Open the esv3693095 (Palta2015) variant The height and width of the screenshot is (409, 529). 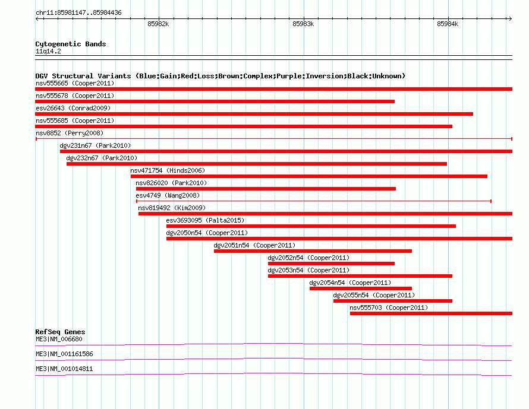311,226
